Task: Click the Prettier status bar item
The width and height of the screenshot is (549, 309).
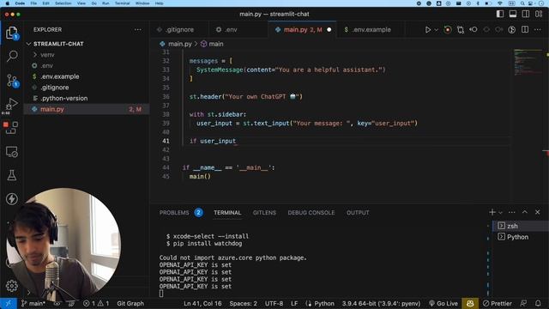Action: (498, 303)
